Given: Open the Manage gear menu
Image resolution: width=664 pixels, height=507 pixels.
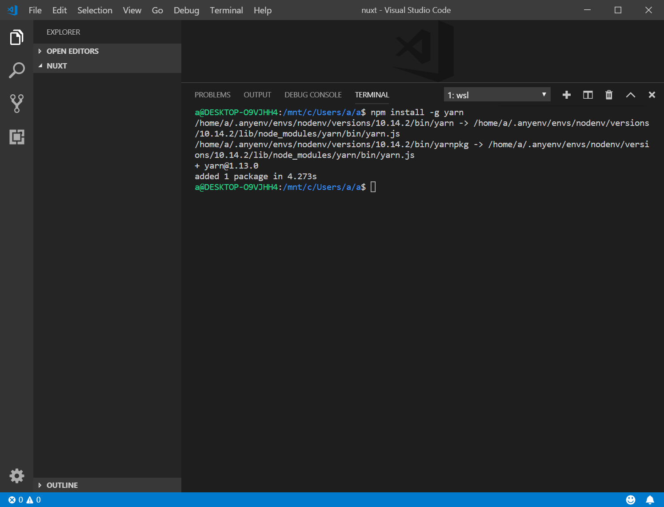Looking at the screenshot, I should (x=16, y=476).
